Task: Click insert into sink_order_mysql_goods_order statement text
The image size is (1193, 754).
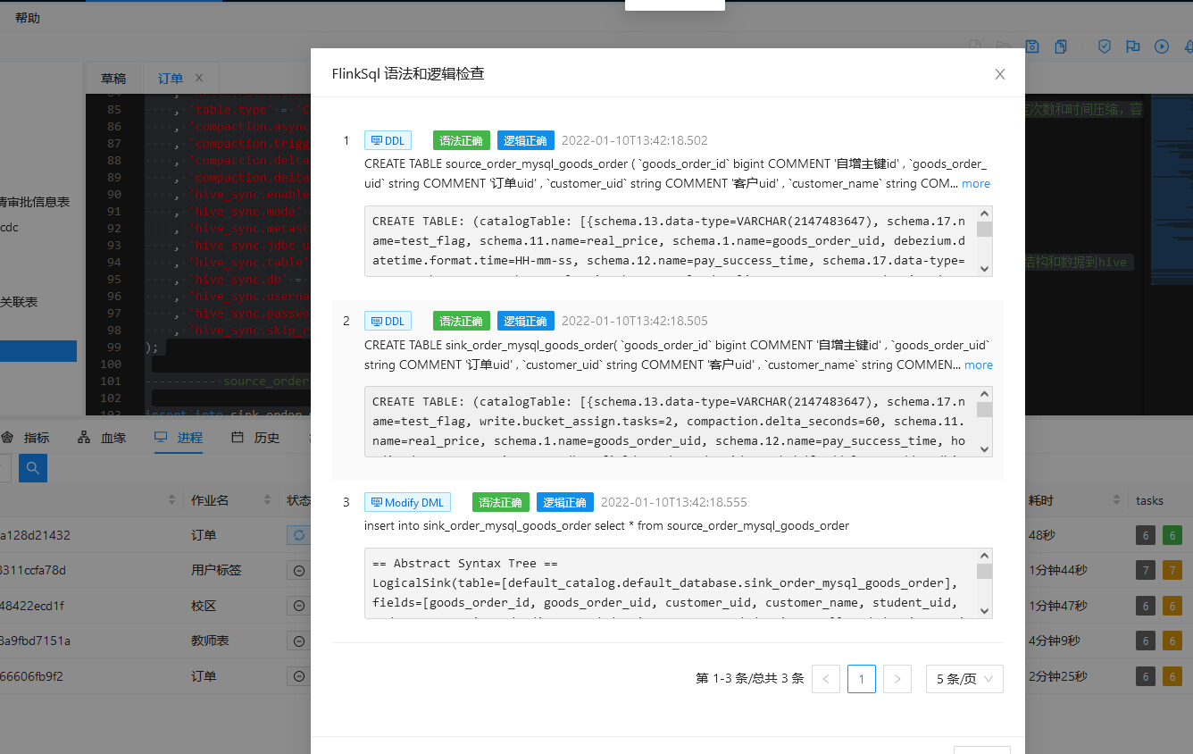Action: point(607,525)
